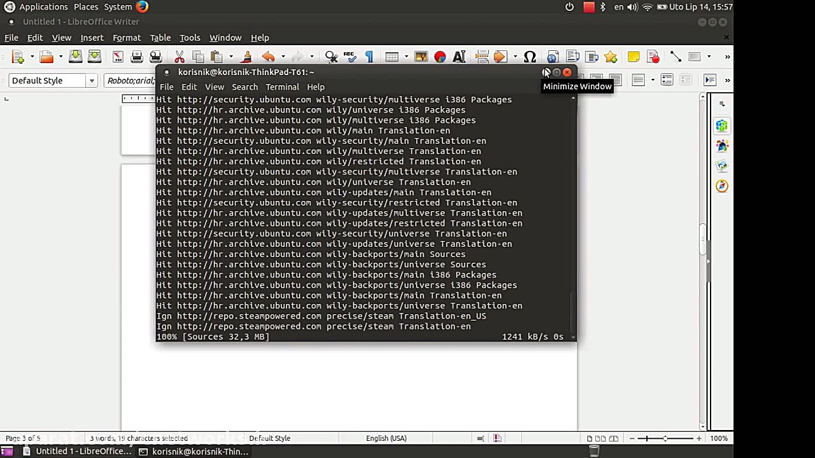This screenshot has width=815, height=458.
Task: Open the System menu in top panel
Action: [x=118, y=7]
